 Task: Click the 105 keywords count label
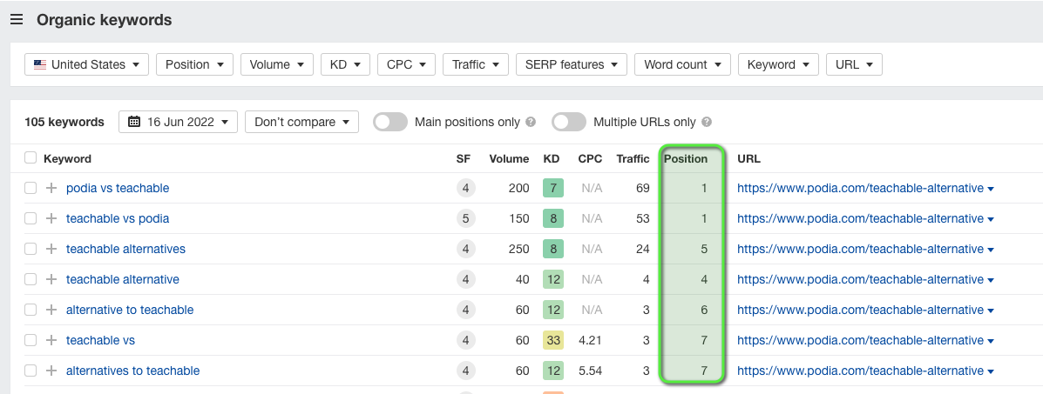point(64,123)
